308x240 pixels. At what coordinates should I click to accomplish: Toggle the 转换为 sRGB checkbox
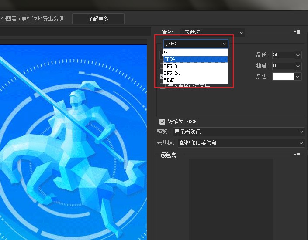click(162, 122)
